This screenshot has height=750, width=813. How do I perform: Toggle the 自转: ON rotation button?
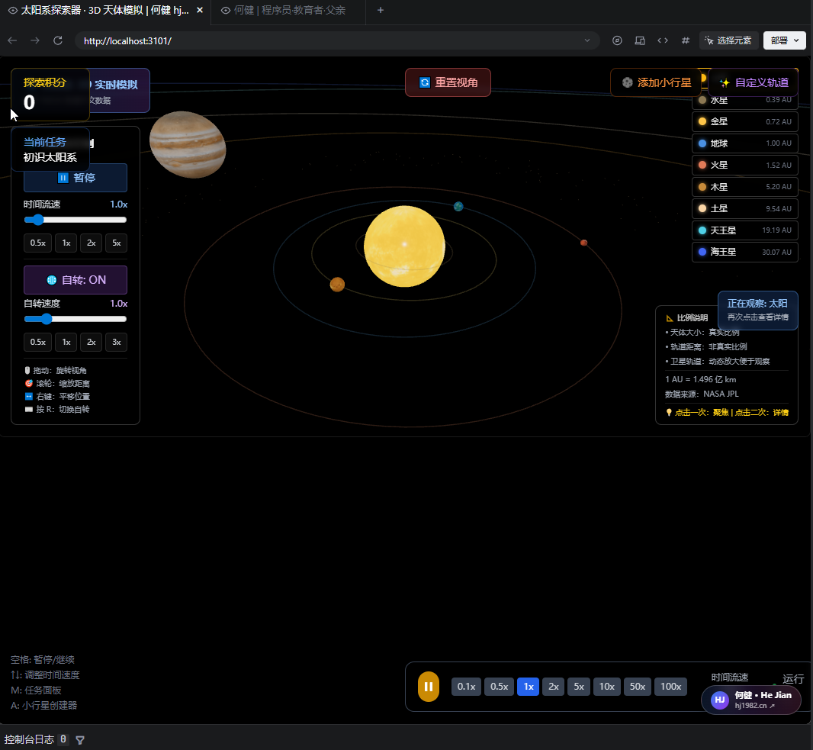coord(76,280)
